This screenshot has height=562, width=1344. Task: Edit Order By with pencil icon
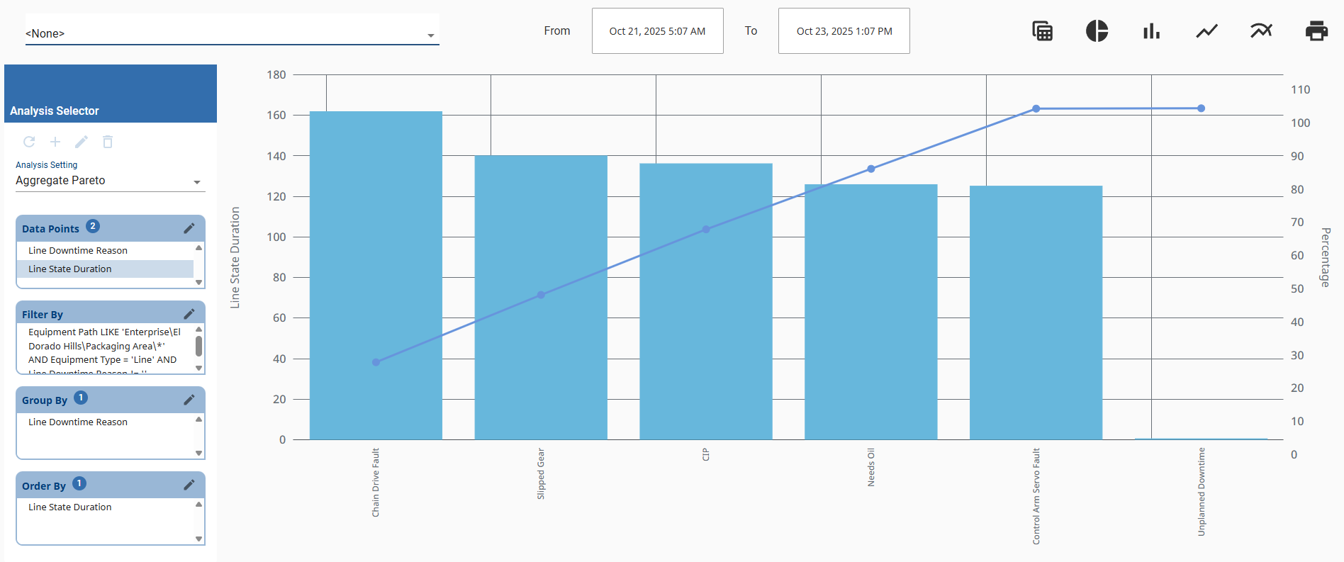coord(189,485)
